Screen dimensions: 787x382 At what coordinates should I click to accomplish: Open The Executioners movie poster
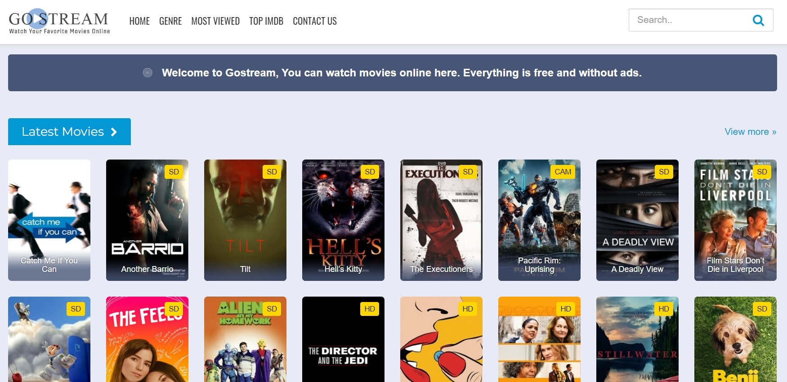coord(441,220)
